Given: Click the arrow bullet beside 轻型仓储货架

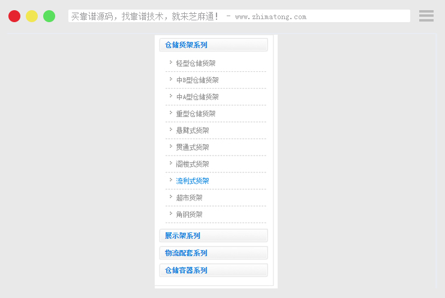Looking at the screenshot, I should click(171, 62).
